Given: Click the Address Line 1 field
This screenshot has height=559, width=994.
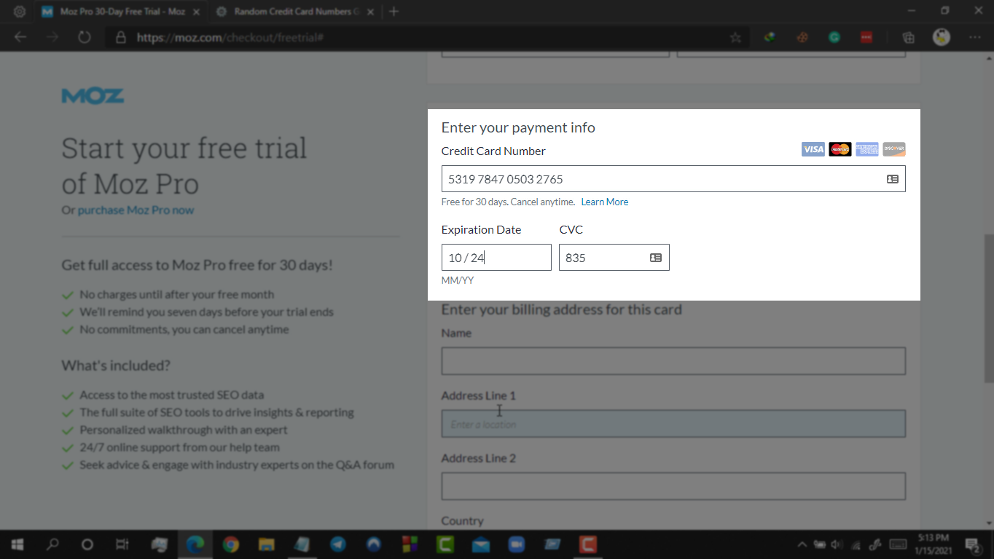Looking at the screenshot, I should [x=673, y=424].
